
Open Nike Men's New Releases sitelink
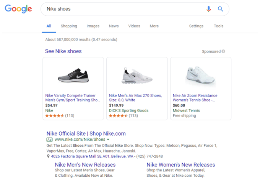tap(85, 165)
